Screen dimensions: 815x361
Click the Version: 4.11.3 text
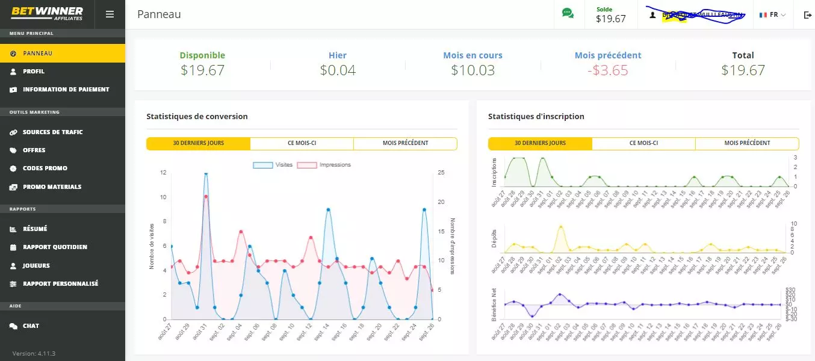[x=34, y=353]
